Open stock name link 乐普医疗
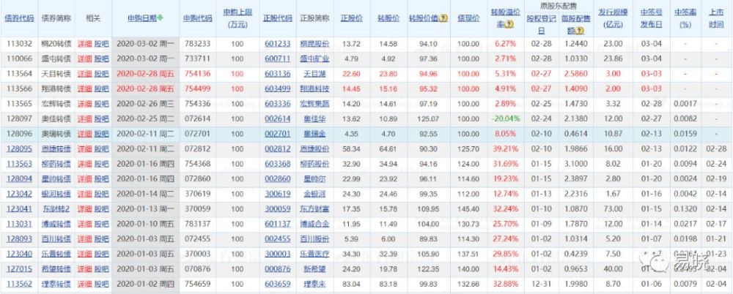The width and height of the screenshot is (733, 294). pos(314,254)
